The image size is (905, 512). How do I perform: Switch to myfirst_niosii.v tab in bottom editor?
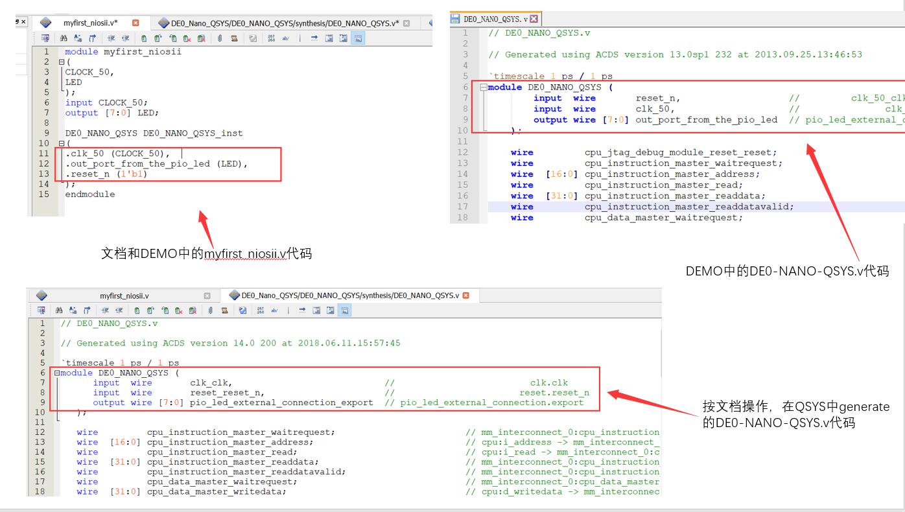[x=124, y=296]
